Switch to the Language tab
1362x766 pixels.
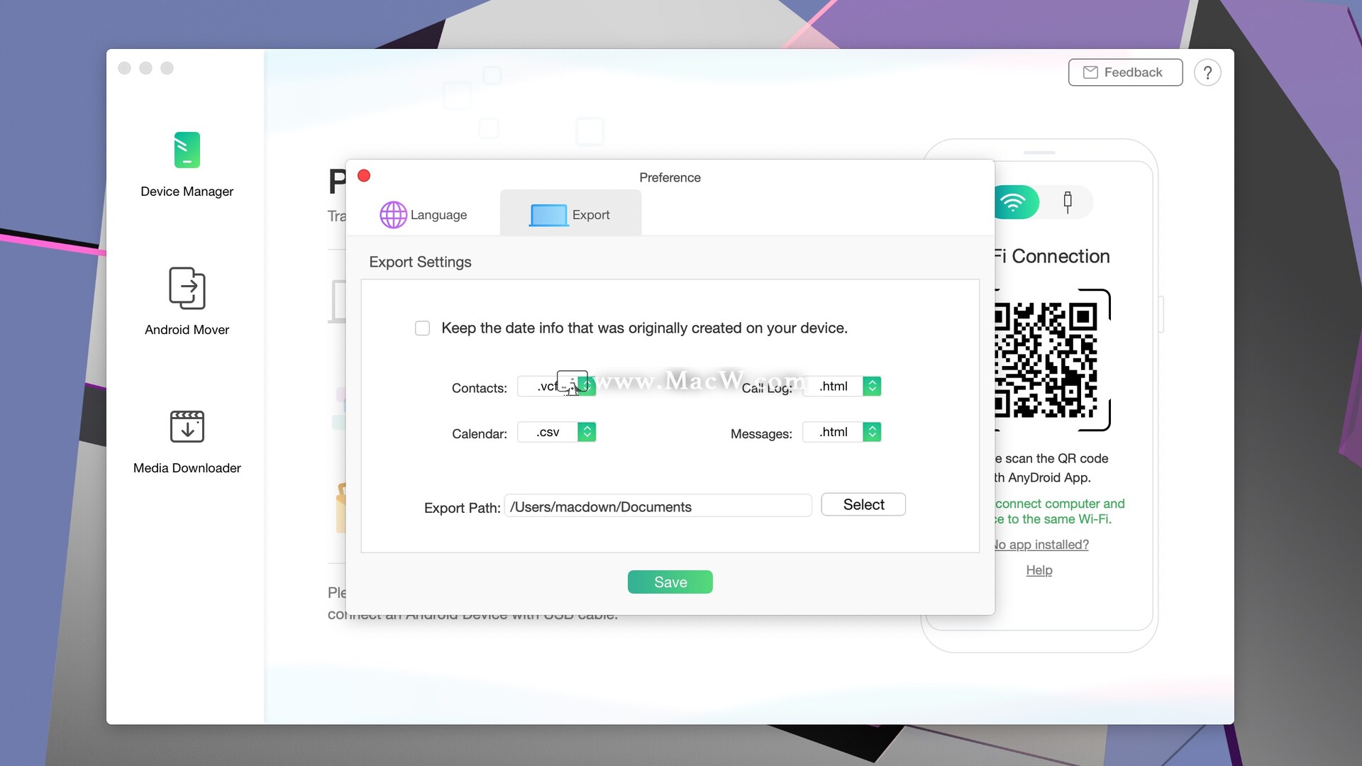pos(423,215)
